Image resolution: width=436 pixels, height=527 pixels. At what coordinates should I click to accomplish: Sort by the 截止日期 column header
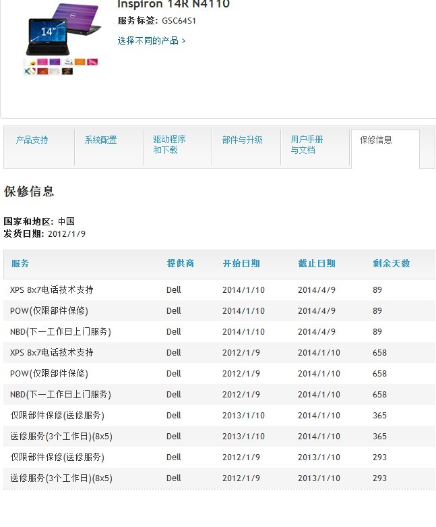317,263
